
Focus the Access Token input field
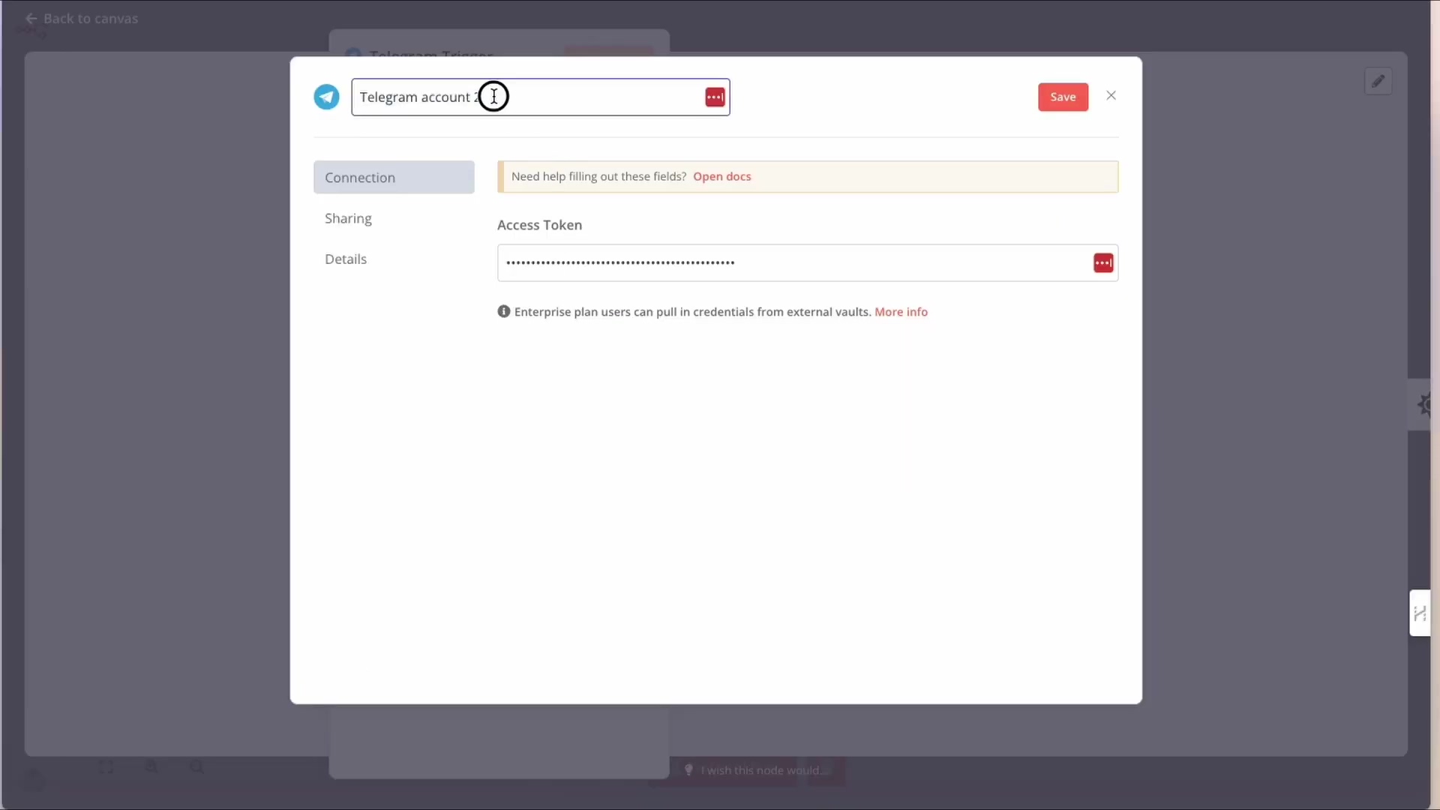pos(787,263)
